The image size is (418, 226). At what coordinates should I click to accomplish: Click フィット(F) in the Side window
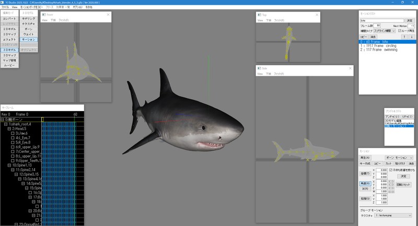point(279,74)
